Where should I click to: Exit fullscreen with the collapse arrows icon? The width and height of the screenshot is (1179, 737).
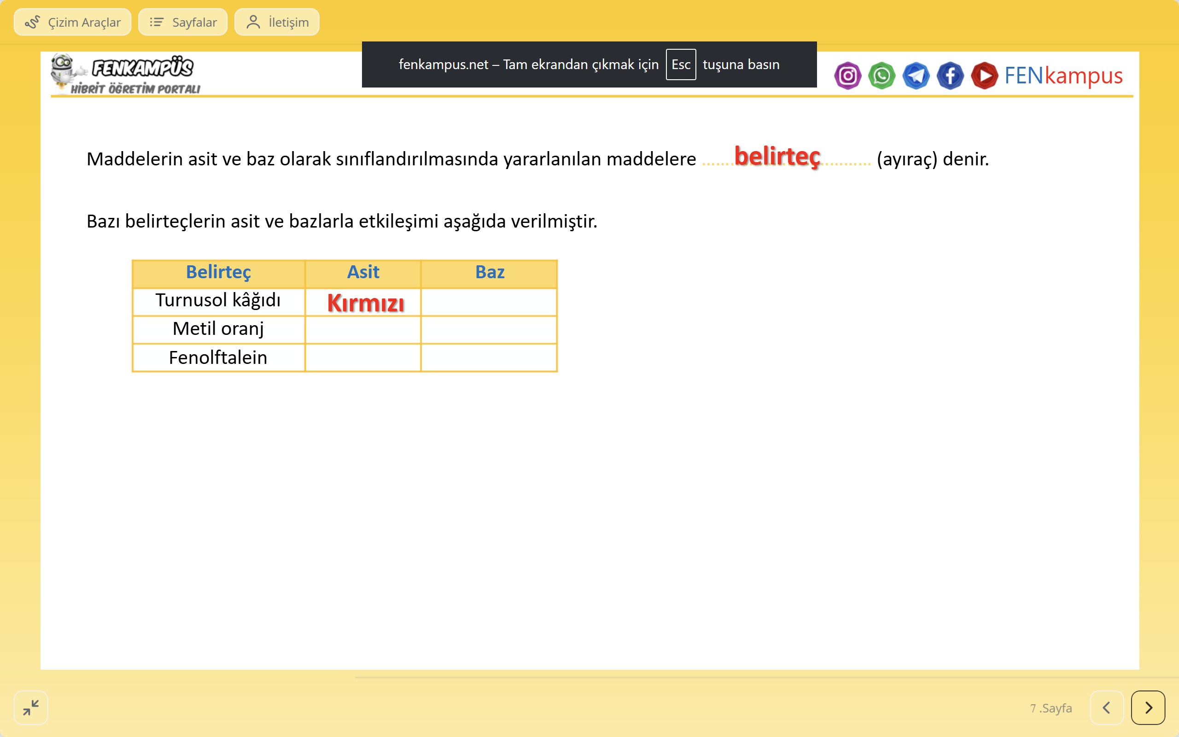pyautogui.click(x=31, y=707)
